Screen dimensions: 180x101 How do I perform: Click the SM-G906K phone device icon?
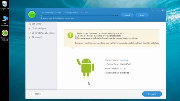30,24
